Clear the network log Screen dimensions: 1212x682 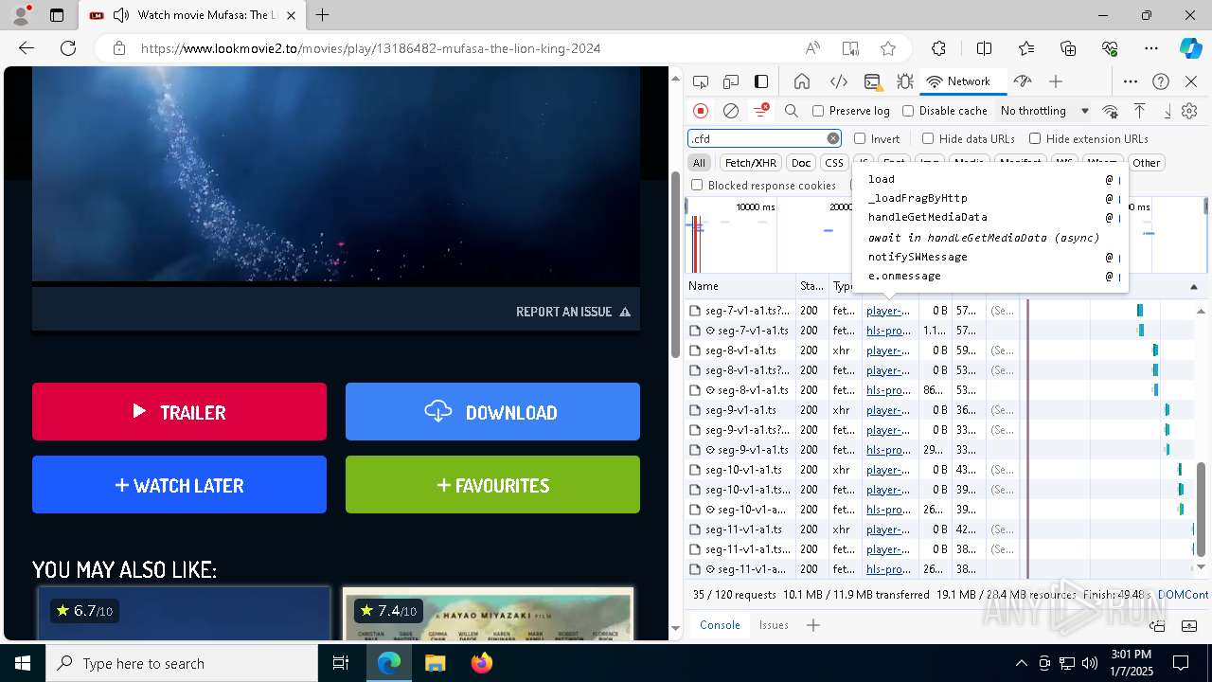point(731,111)
